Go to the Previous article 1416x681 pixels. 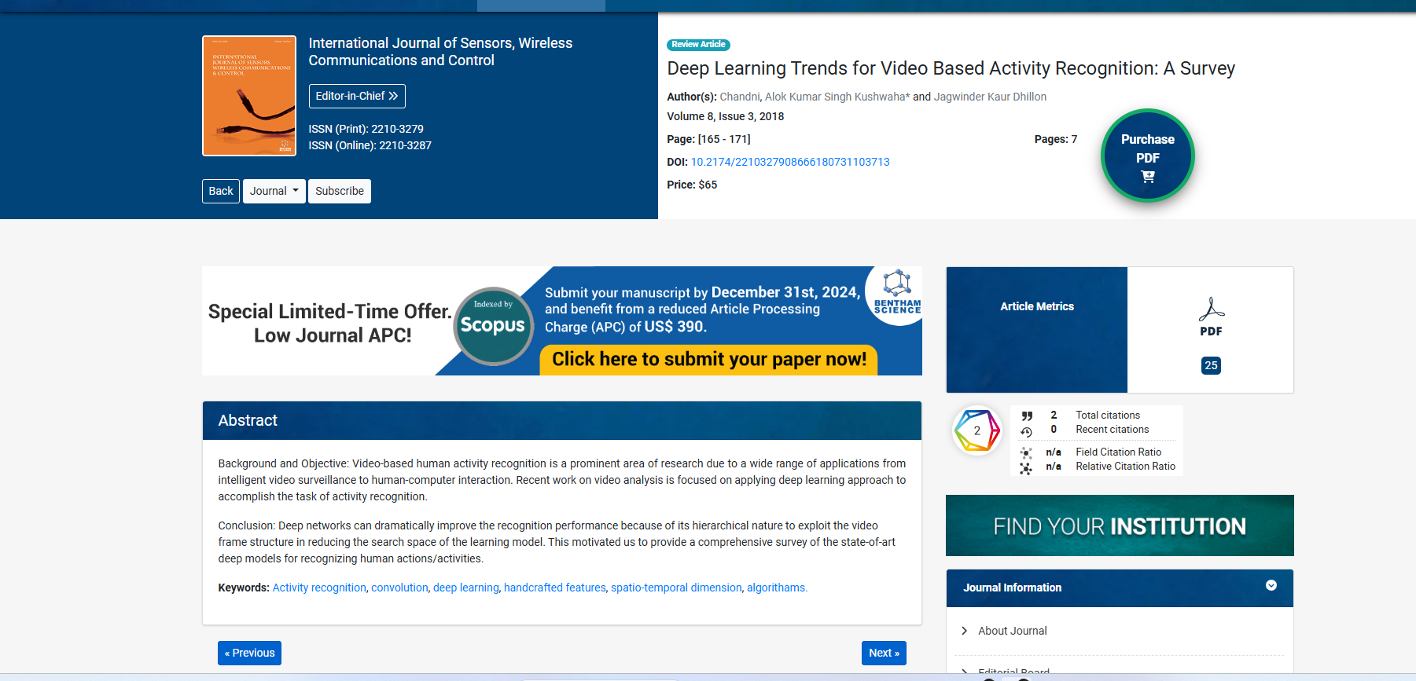[x=249, y=653]
